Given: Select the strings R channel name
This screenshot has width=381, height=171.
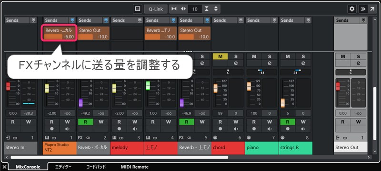Looking at the screenshot, I should click(x=296, y=148).
